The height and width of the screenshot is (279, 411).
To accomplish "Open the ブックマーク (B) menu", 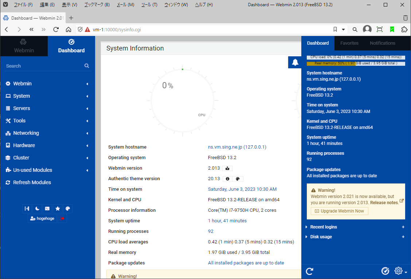I will point(97,5).
